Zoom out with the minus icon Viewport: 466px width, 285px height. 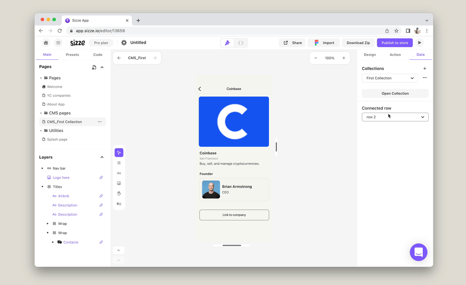tap(316, 58)
